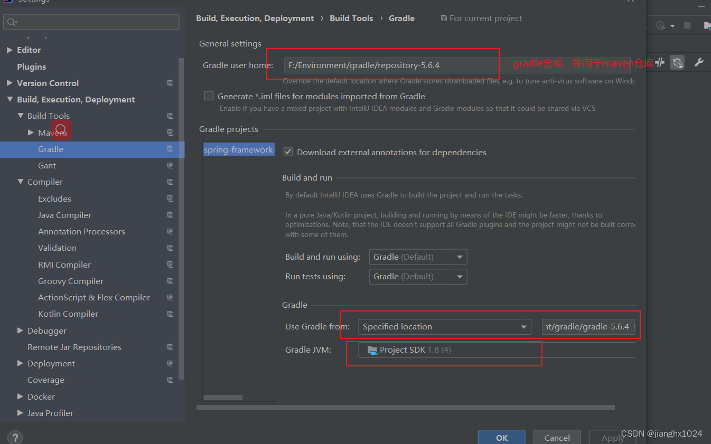This screenshot has height=444, width=711.
Task: Click the highlighted refresh-with-clock toolbar icon
Action: (x=678, y=62)
